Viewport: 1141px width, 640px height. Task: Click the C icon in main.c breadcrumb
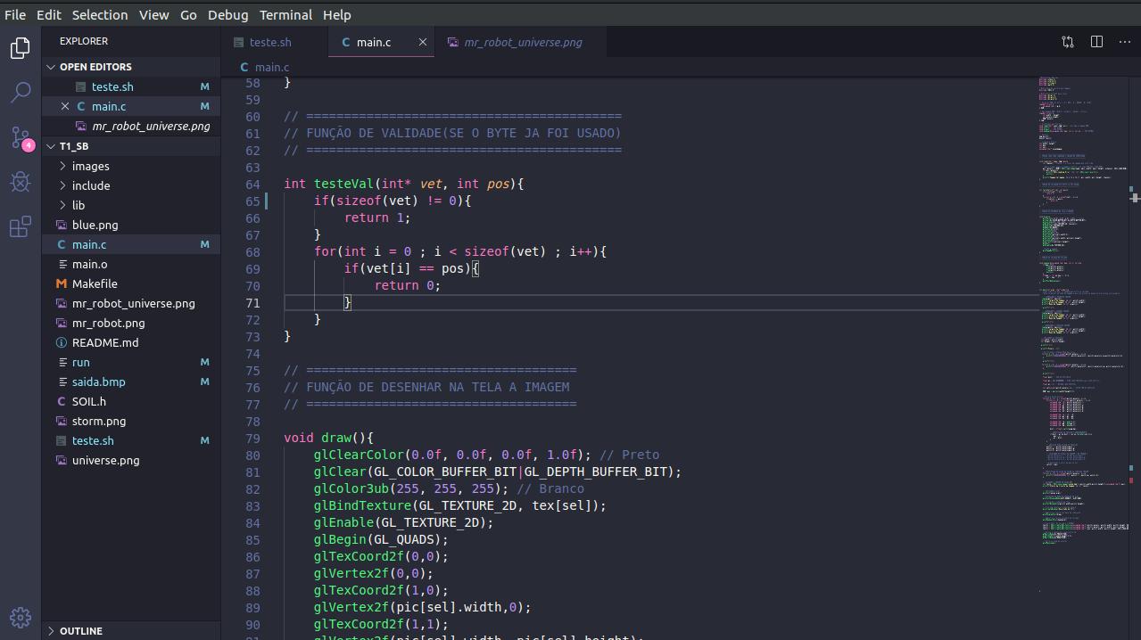coord(244,67)
